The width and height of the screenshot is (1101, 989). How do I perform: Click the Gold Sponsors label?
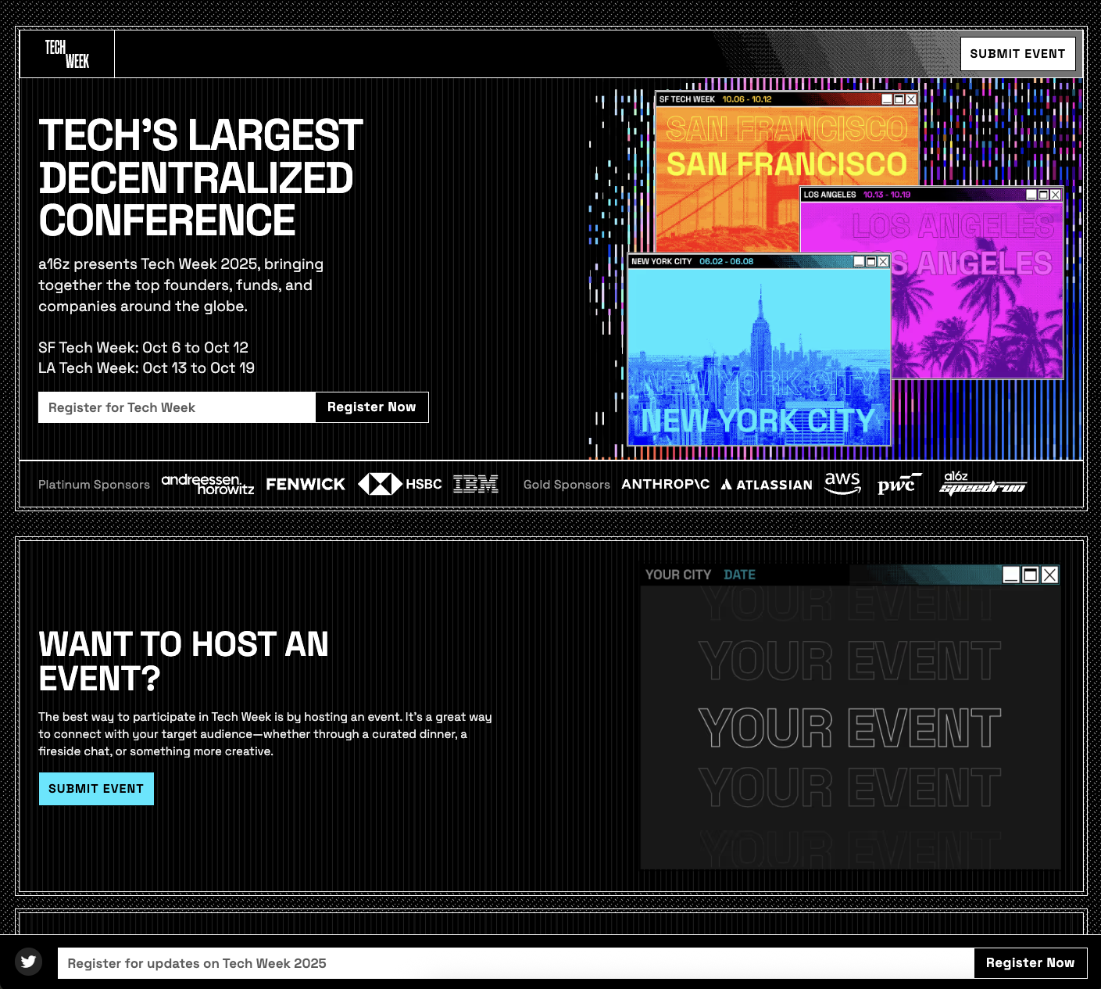[x=567, y=485]
